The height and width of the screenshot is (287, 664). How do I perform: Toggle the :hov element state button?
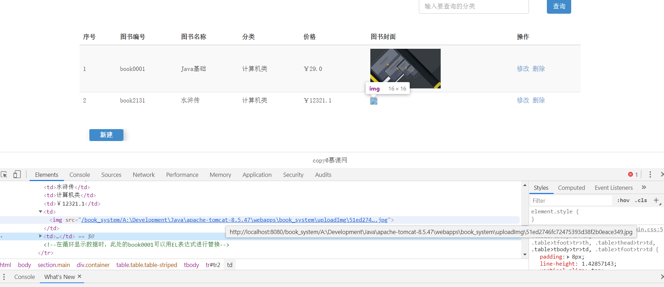[x=623, y=200]
